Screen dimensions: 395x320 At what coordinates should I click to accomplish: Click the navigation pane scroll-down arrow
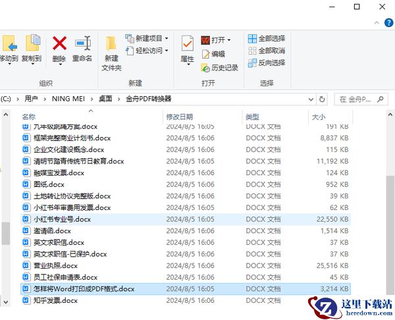6,302
